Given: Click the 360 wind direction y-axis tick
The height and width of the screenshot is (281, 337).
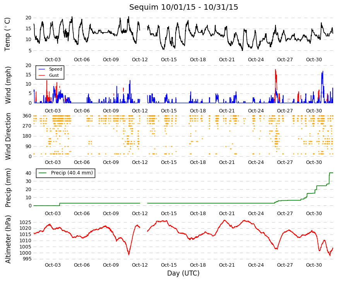Looking at the screenshot, I should (x=27, y=116).
